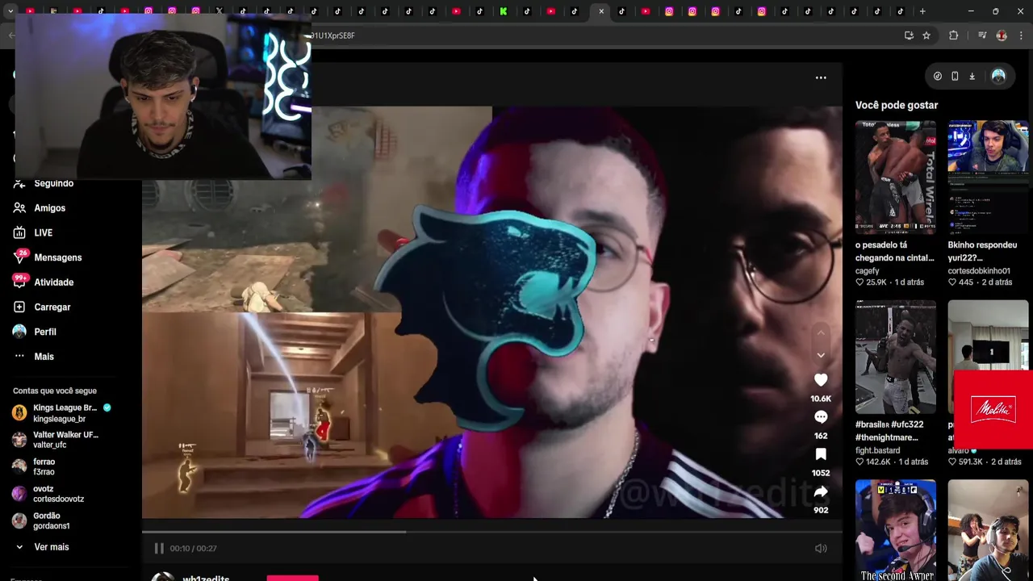Click the pink Follow button beside wh1zedits
This screenshot has width=1033, height=581.
click(293, 578)
